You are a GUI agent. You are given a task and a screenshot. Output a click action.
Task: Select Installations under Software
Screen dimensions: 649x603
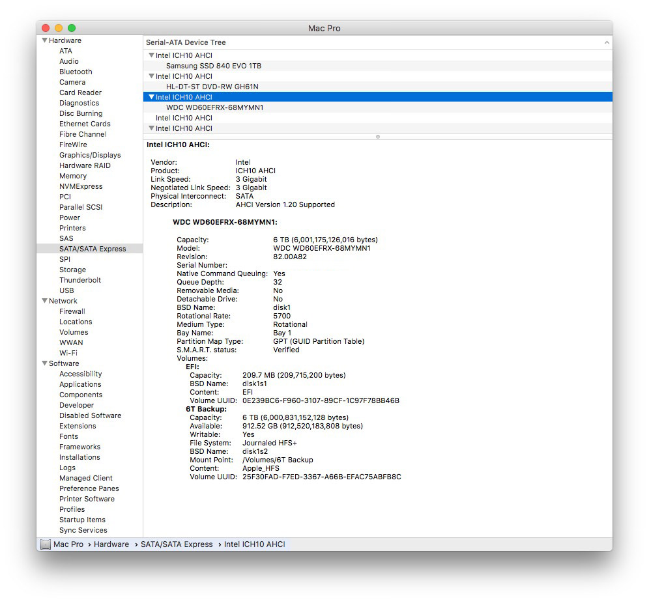coord(79,457)
